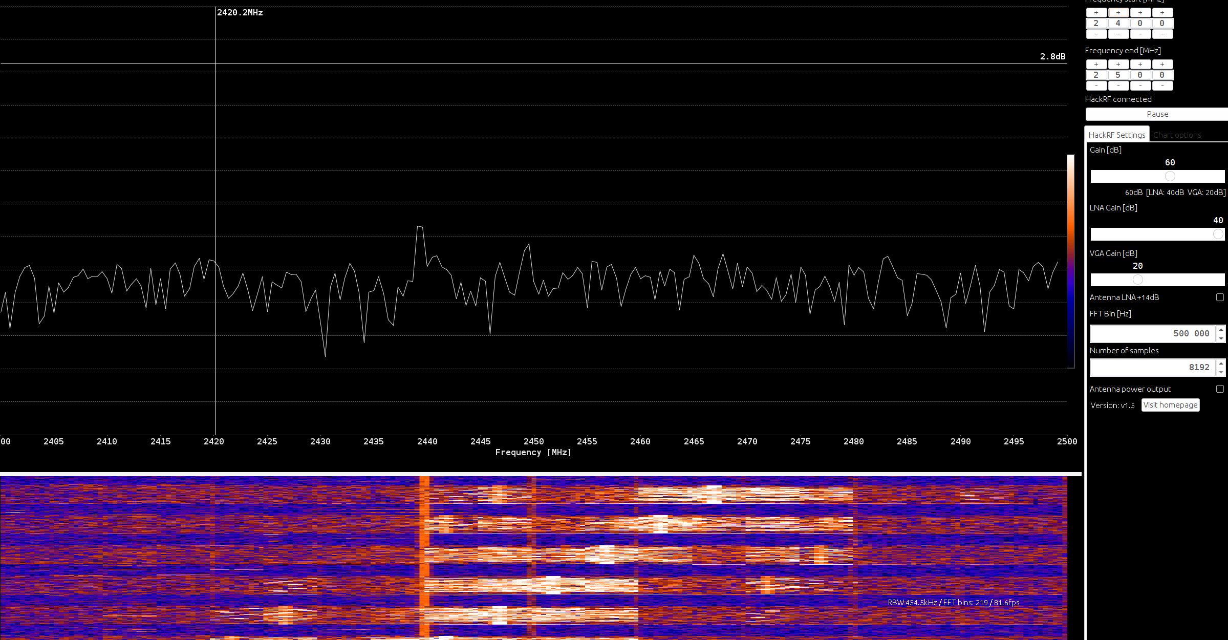The width and height of the screenshot is (1228, 640).
Task: Increase the ones digit of Frequency start
Action: 1162,13
